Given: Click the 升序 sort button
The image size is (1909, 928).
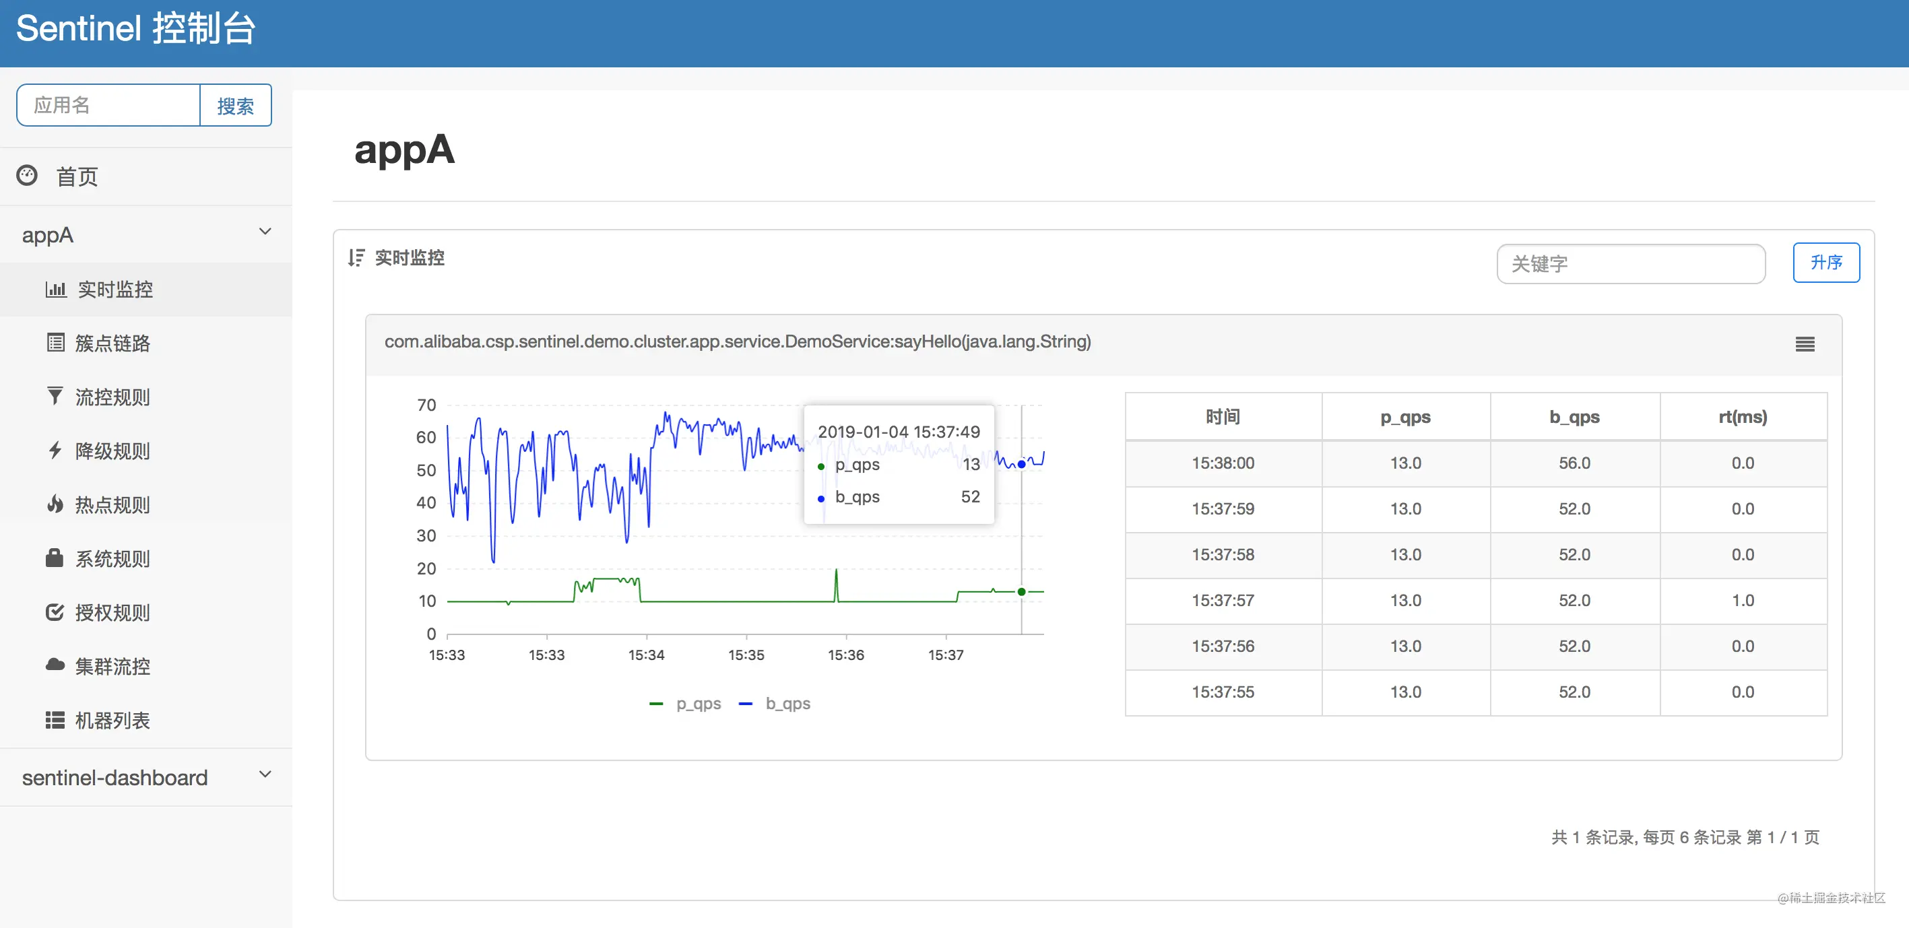Looking at the screenshot, I should coord(1825,262).
